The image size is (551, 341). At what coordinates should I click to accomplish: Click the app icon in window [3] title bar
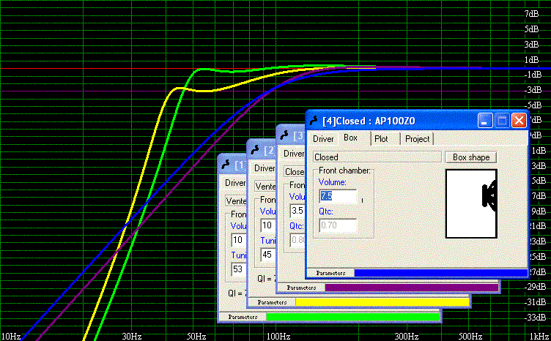pos(284,135)
